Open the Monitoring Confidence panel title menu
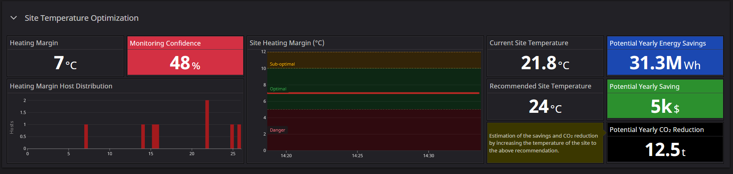This screenshot has width=733, height=174. (165, 43)
